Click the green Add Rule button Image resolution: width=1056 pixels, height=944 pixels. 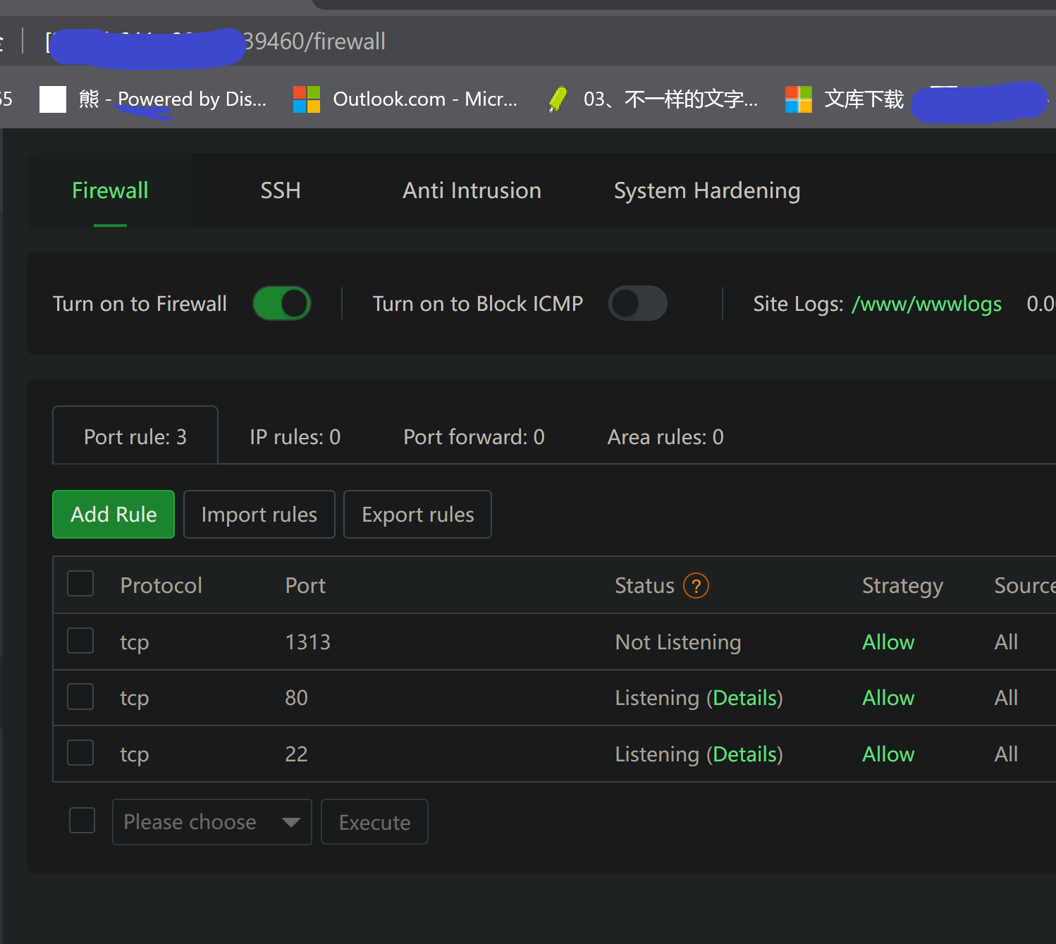click(113, 515)
